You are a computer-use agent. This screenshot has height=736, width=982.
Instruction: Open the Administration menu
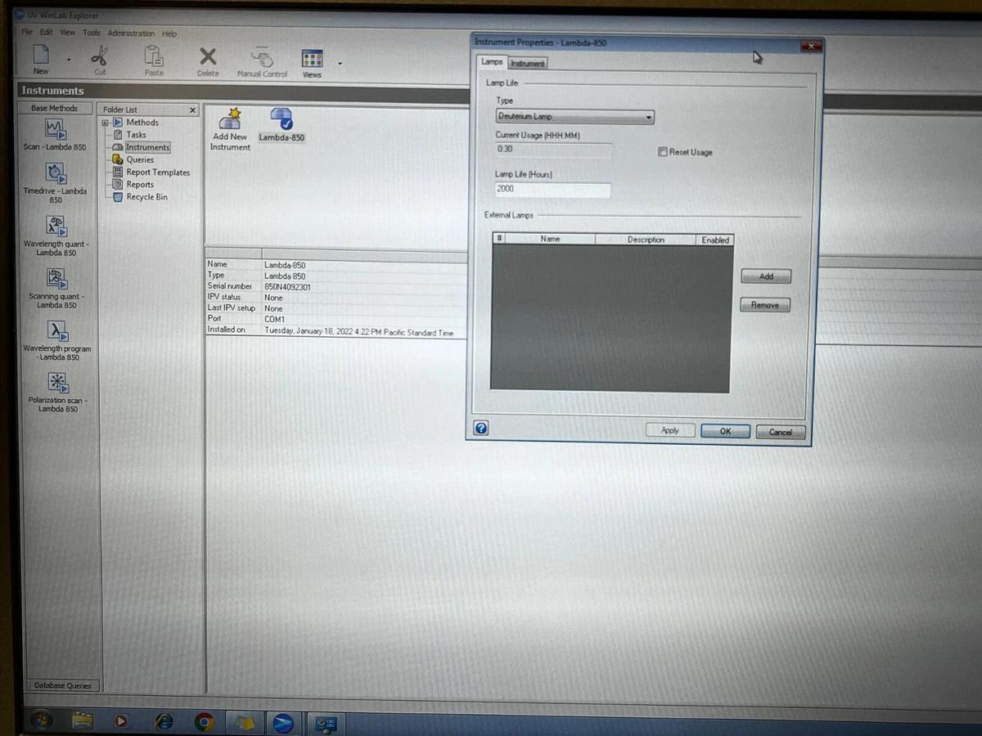(x=131, y=34)
